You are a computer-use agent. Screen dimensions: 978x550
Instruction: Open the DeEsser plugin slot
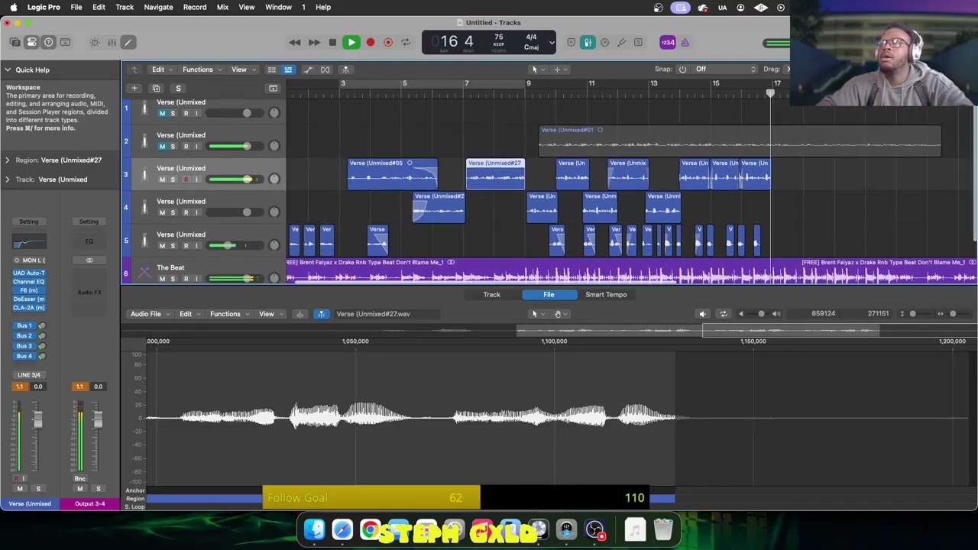[29, 299]
